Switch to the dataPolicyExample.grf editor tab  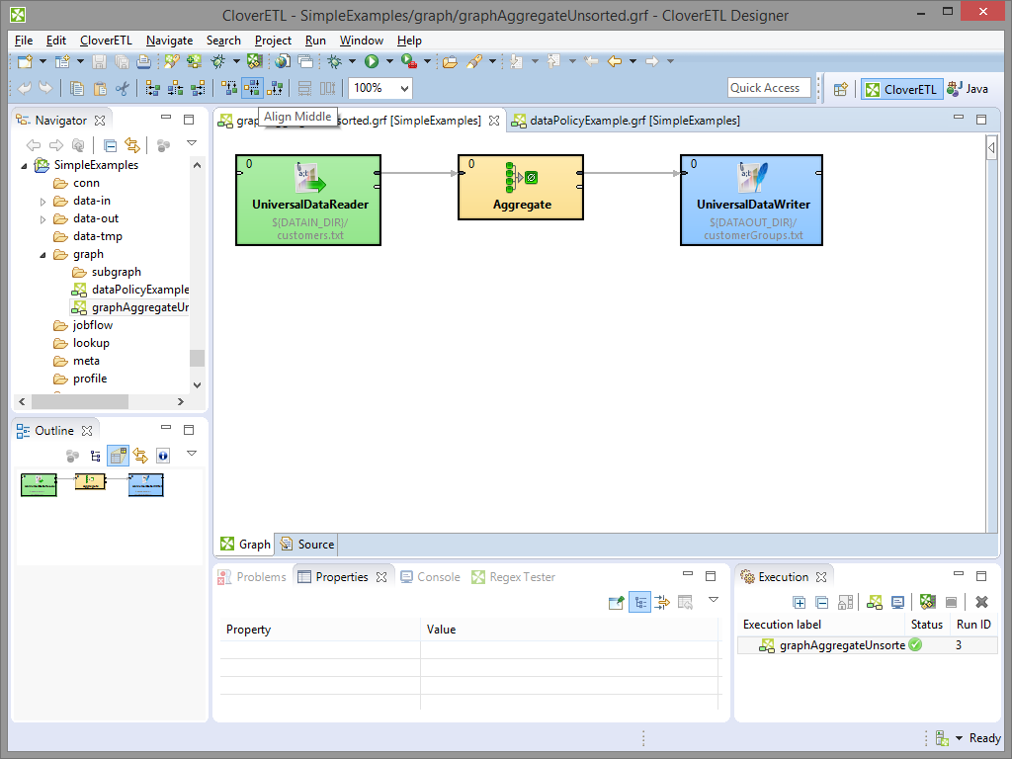(633, 121)
